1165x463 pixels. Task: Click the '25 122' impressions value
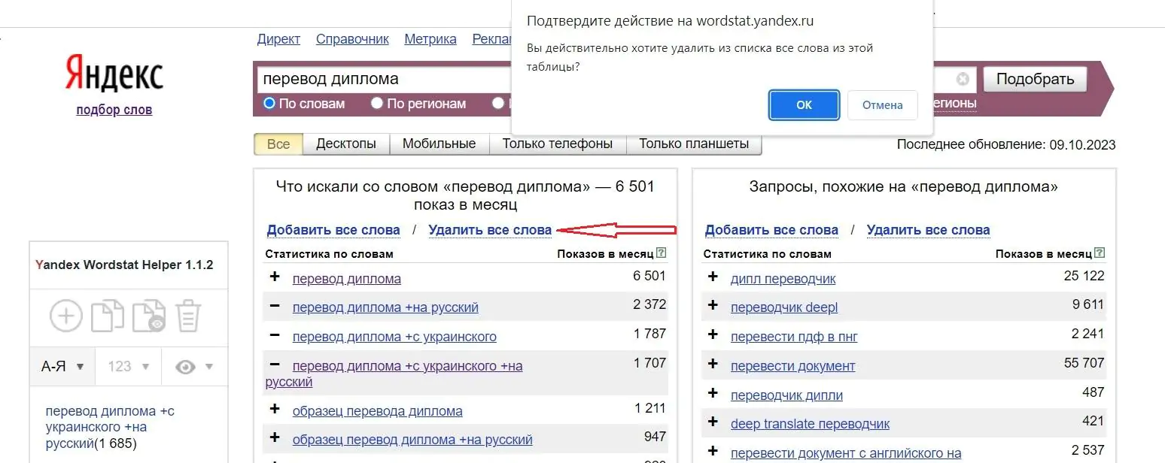[1084, 276]
